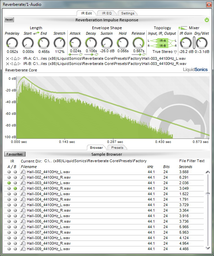
Task: Click Attack curve shape icon
Action: coord(81,54)
